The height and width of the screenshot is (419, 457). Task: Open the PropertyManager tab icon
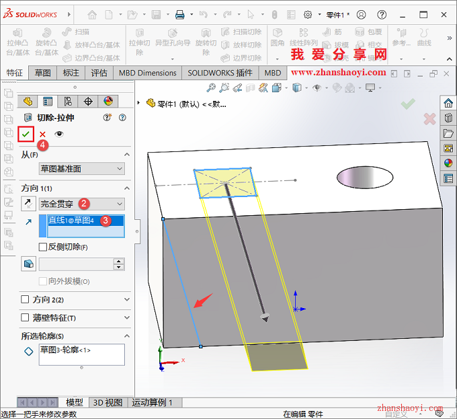click(x=48, y=101)
